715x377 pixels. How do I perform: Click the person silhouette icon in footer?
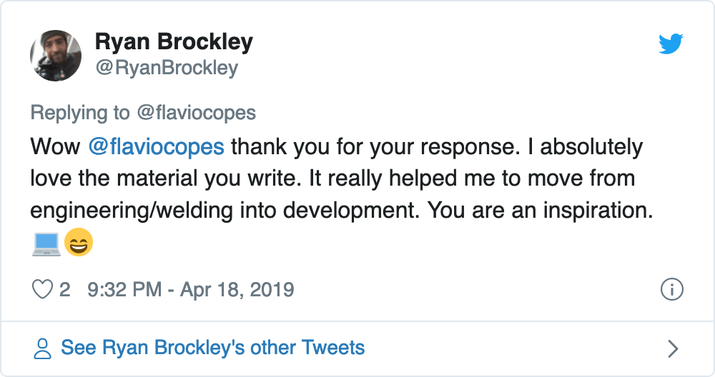(x=43, y=348)
